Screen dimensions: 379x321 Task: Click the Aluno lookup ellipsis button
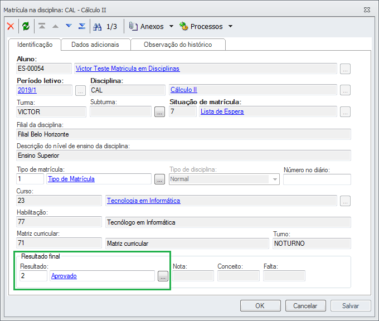[x=345, y=69]
